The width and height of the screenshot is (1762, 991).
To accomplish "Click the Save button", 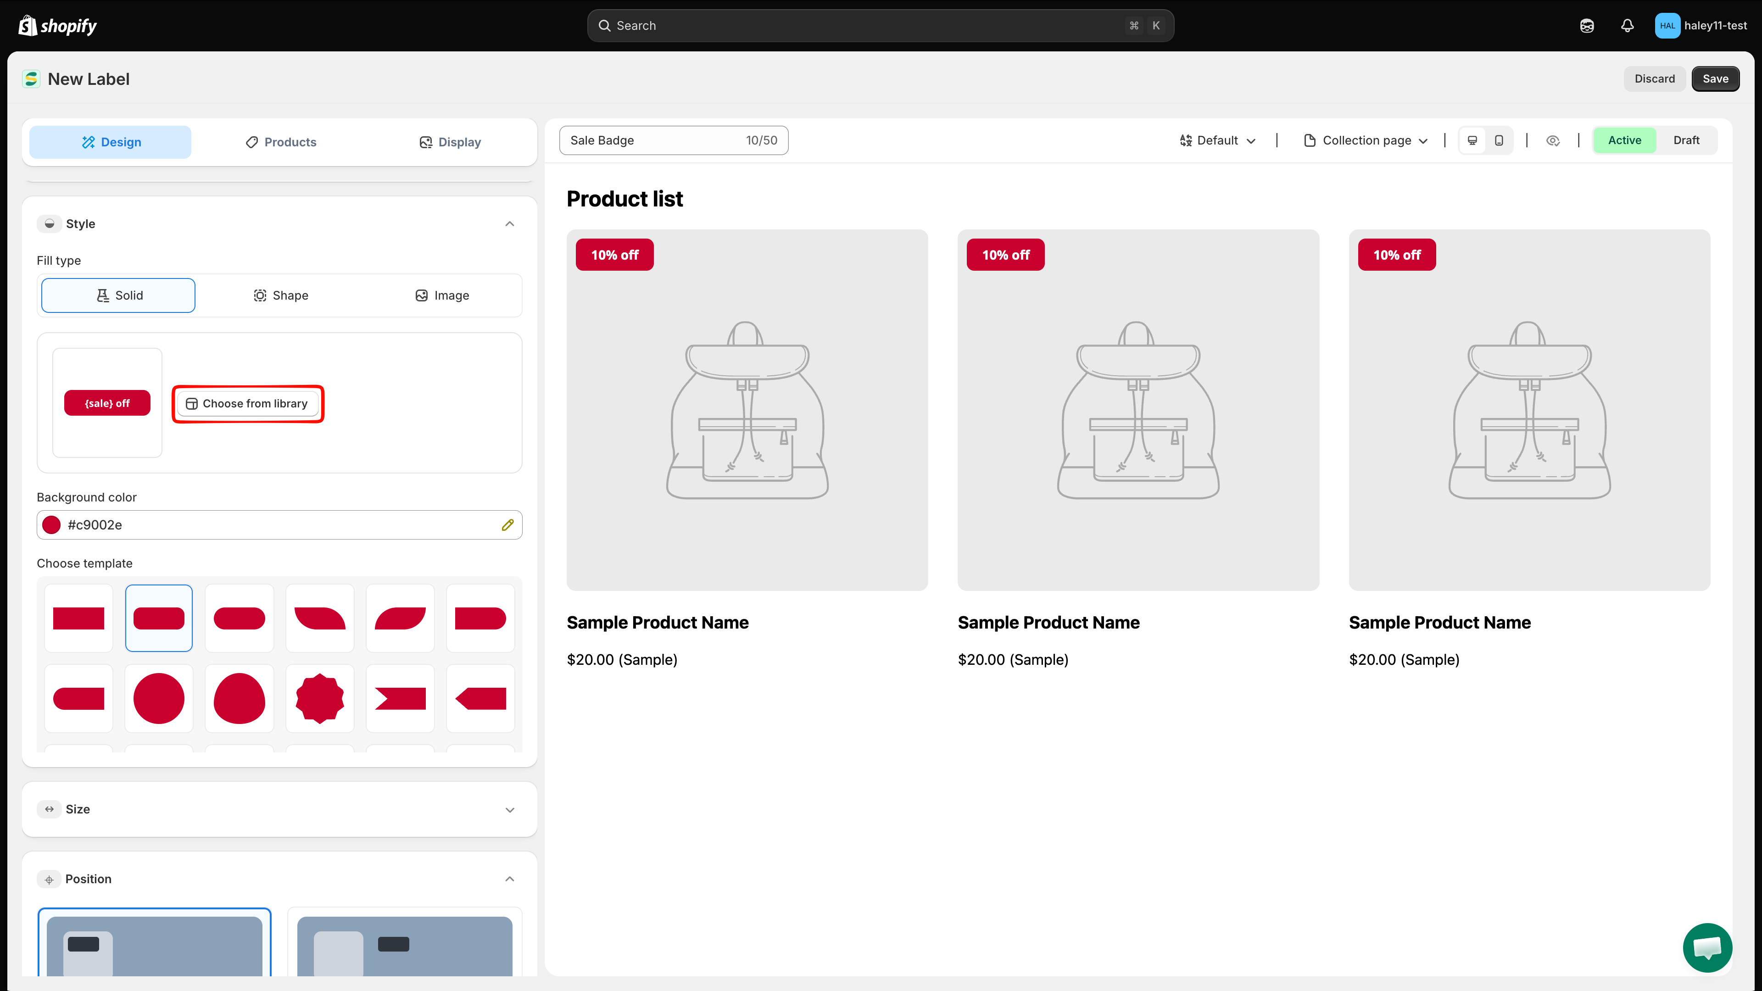I will click(x=1716, y=78).
